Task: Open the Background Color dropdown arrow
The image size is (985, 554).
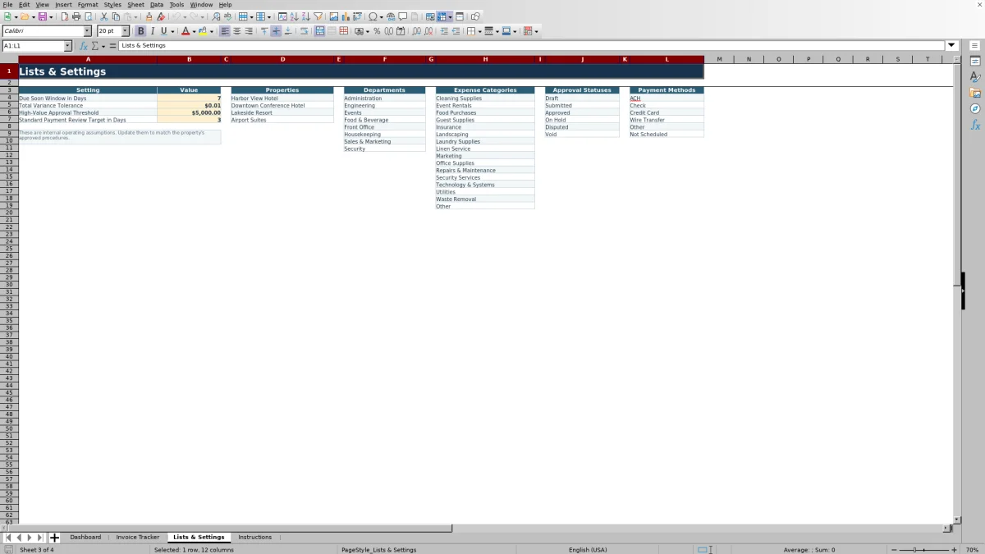Action: coord(212,32)
